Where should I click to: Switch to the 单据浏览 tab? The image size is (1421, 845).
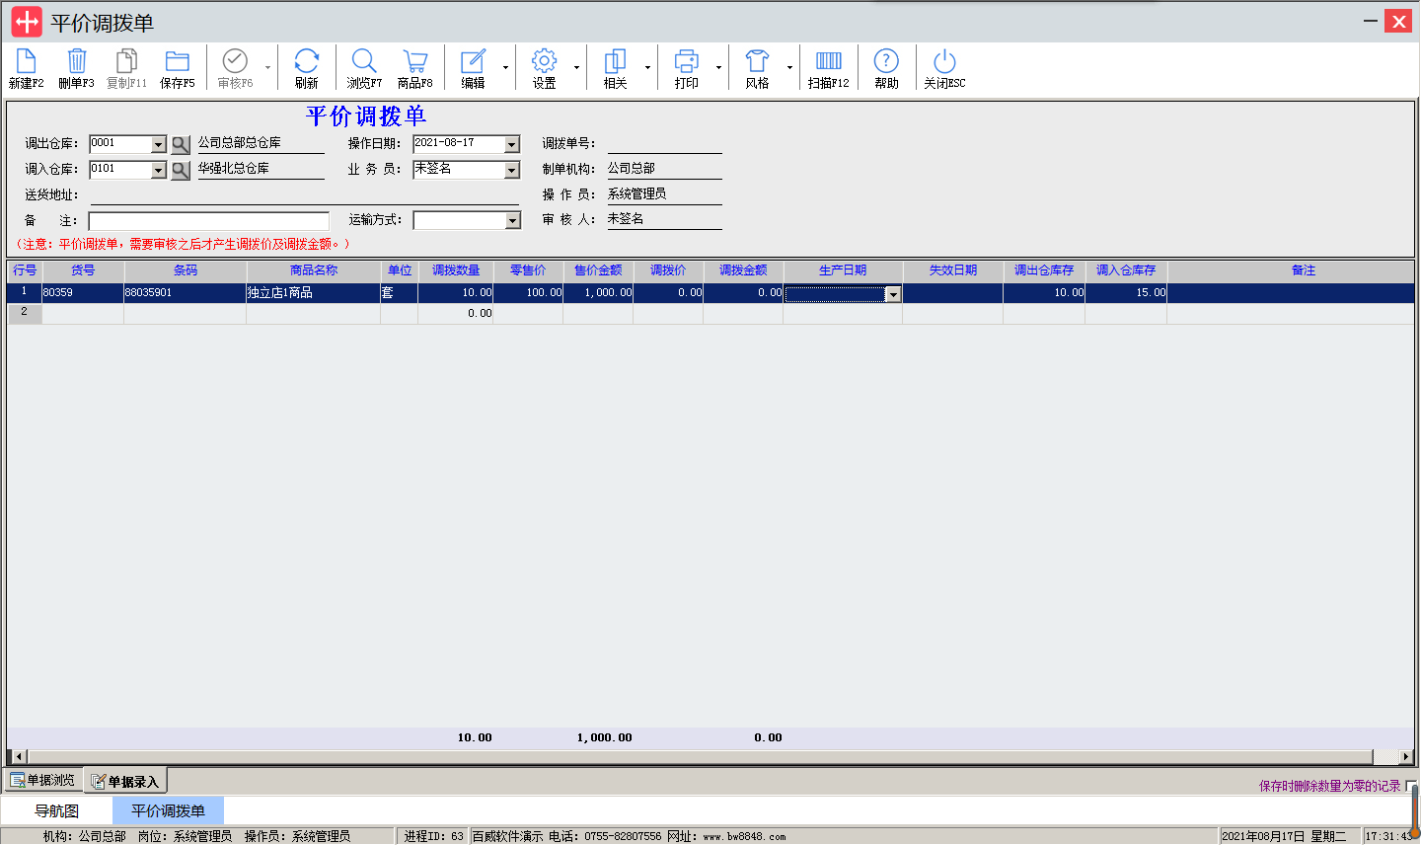tap(42, 781)
